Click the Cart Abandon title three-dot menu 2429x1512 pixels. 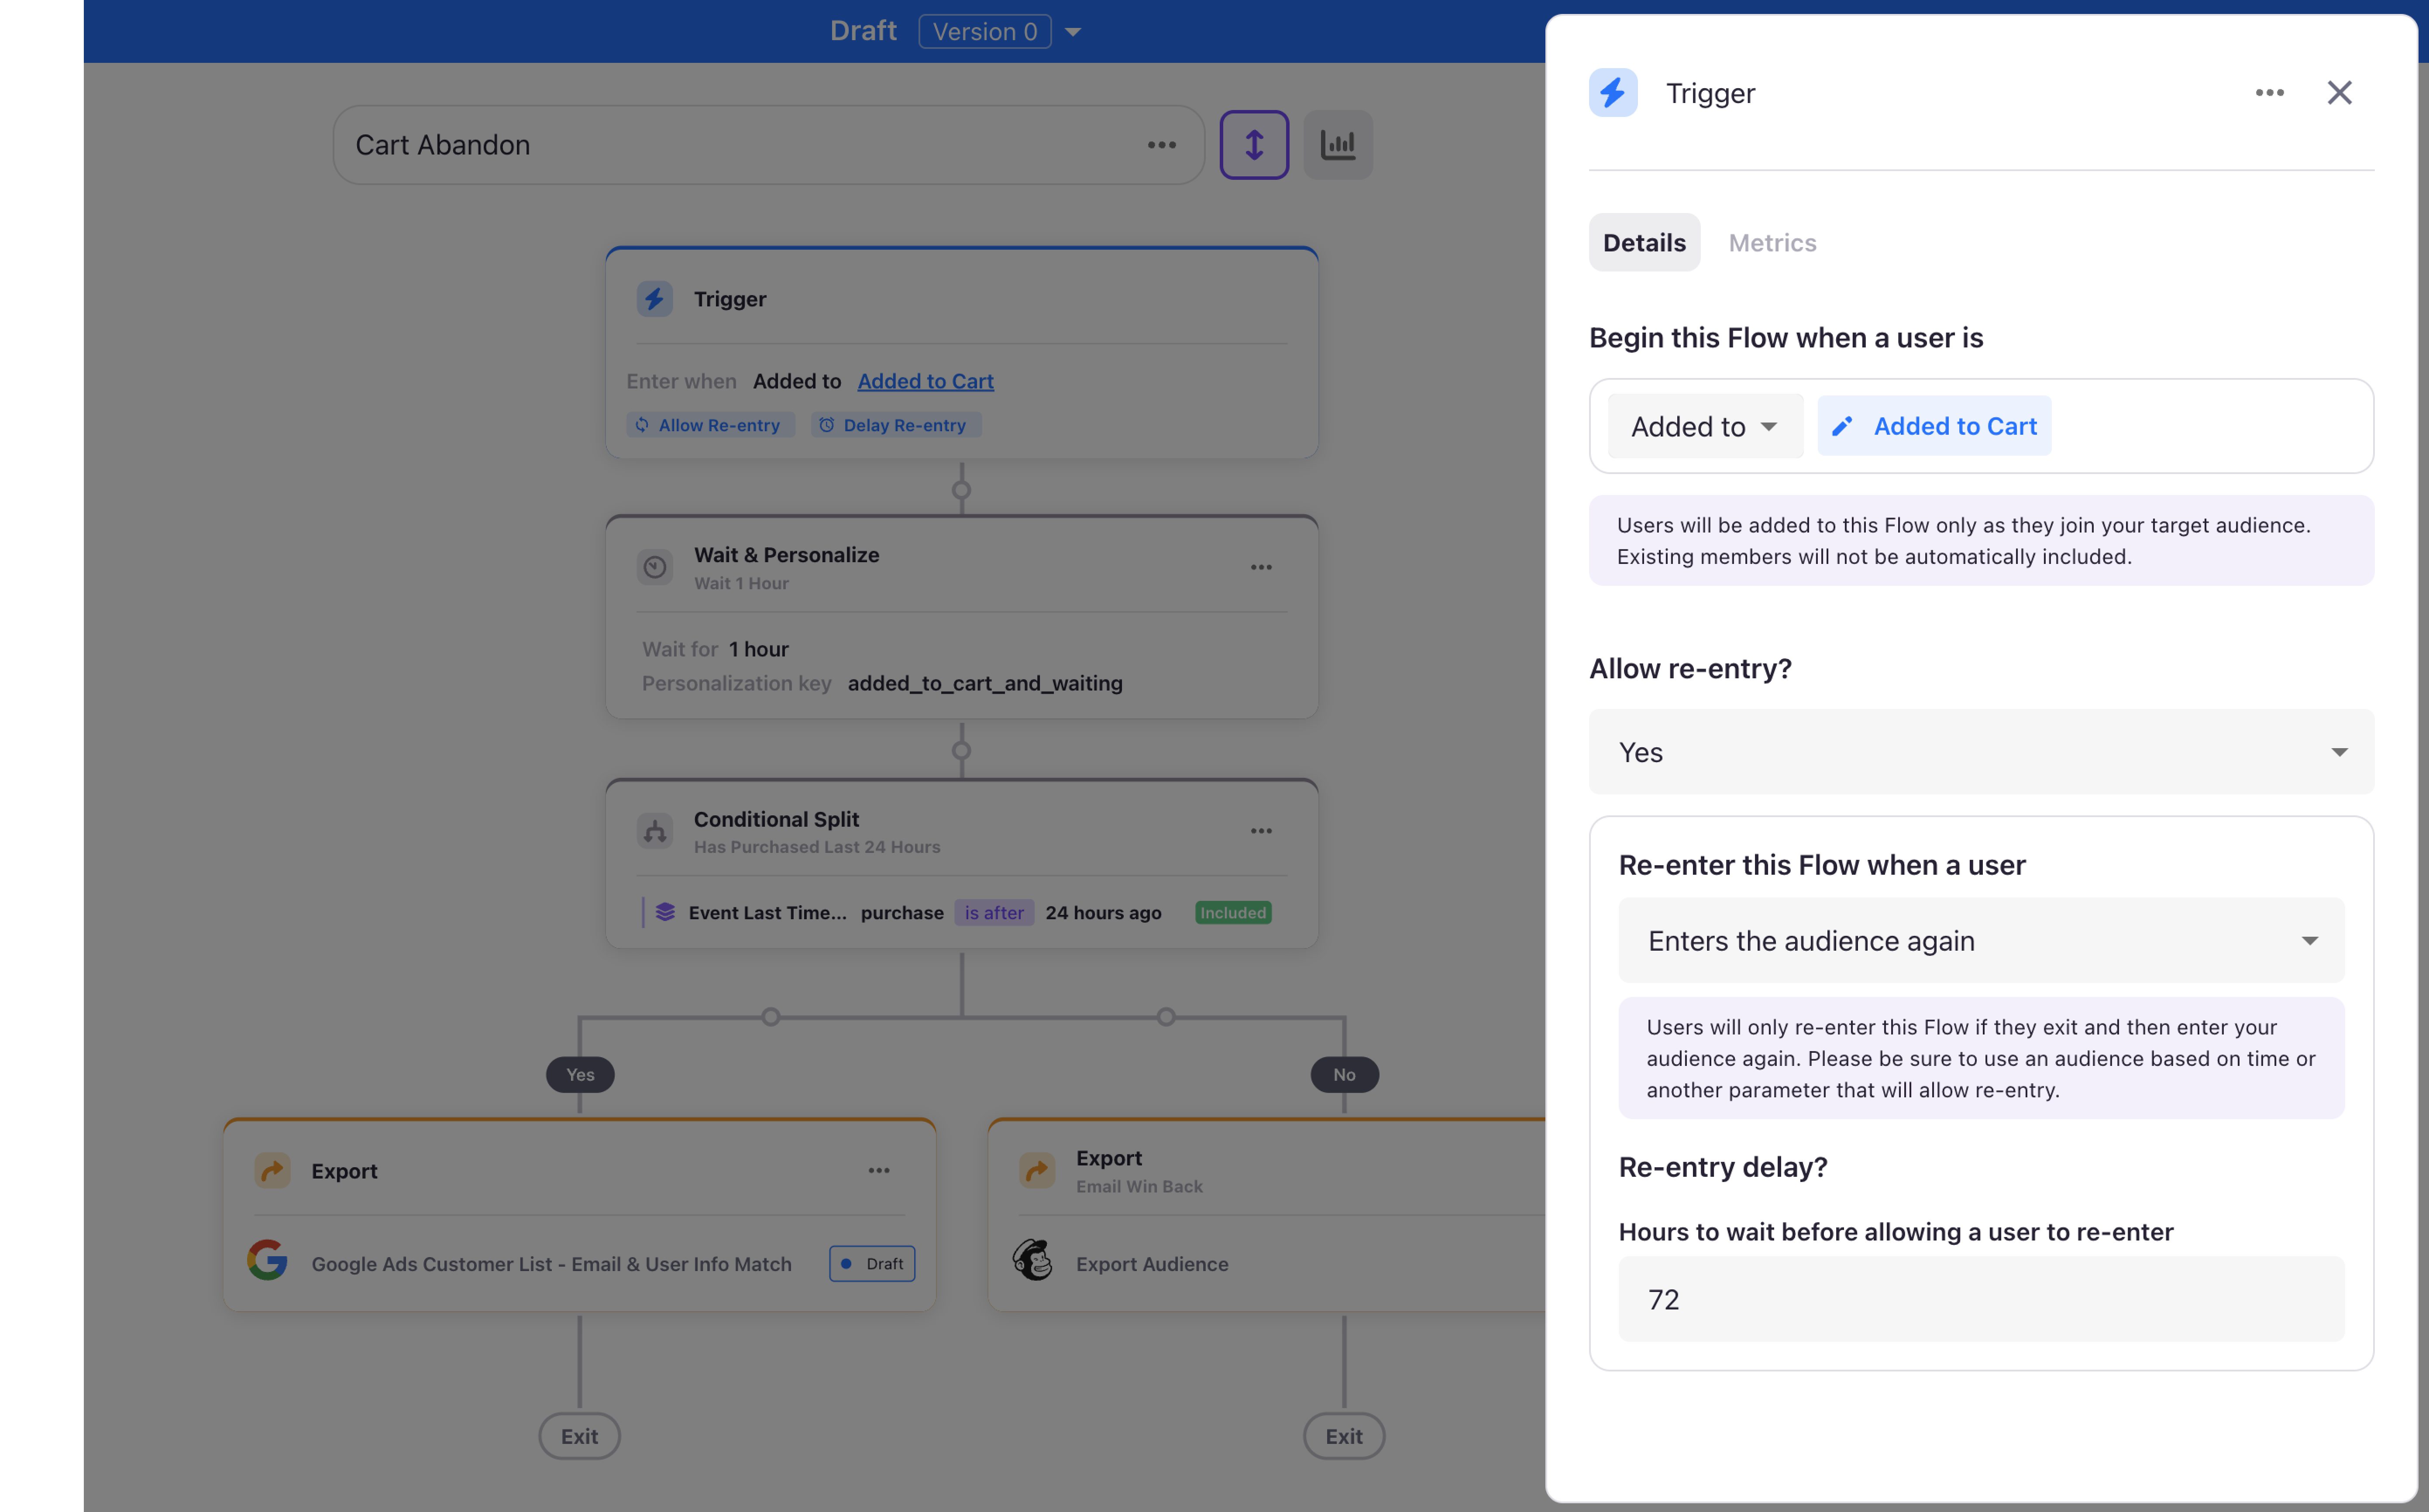click(1161, 145)
